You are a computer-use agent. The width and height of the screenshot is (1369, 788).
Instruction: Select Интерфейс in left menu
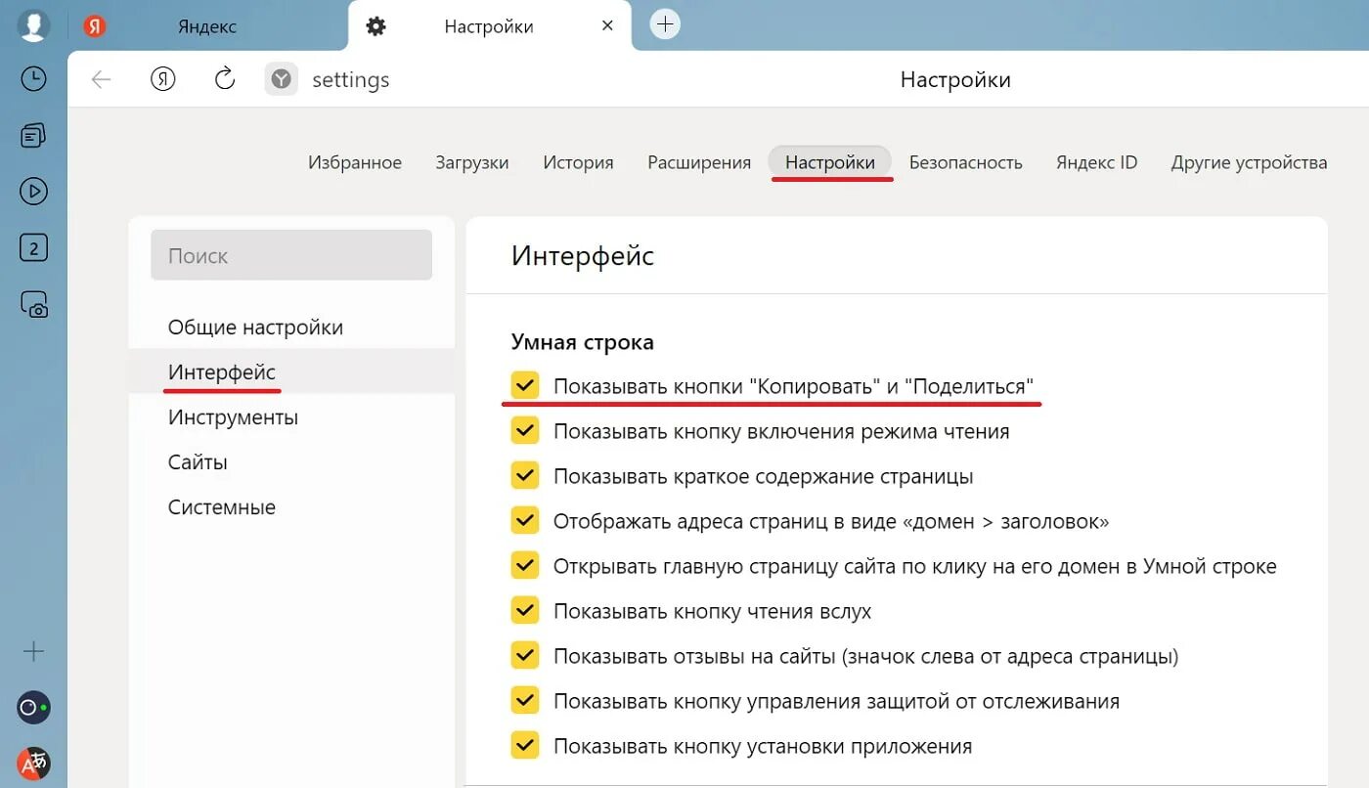tap(291, 372)
